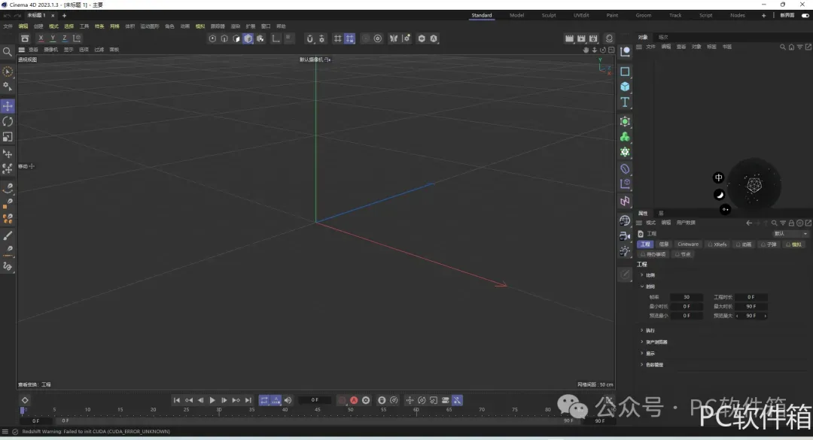813x440 pixels.
Task: Select the Rotate tool in left toolbar
Action: (8, 122)
